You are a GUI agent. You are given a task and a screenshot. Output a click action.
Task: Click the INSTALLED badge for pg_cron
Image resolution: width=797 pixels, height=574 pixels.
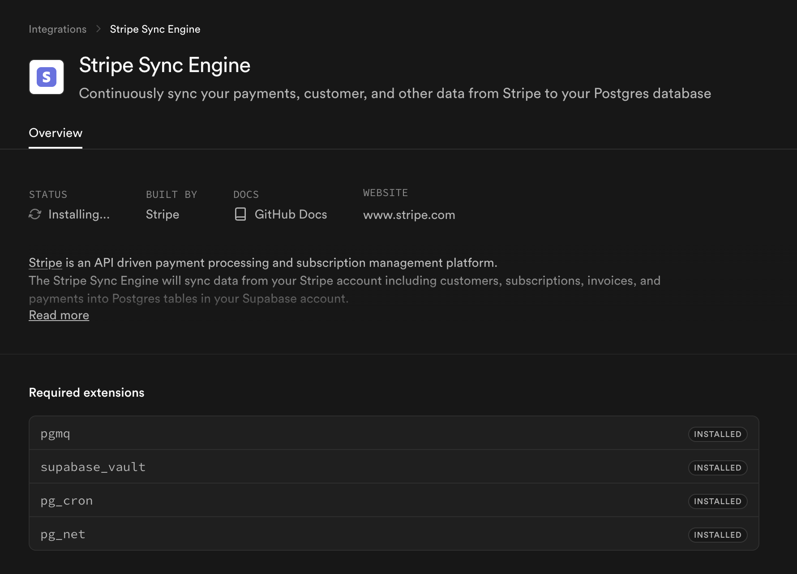(717, 501)
